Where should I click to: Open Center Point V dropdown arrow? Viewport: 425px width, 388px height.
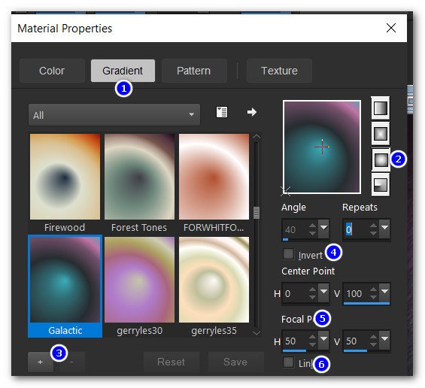[384, 292]
